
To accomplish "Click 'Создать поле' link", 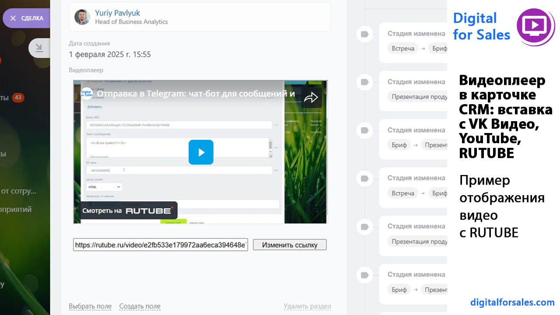I will pos(140,306).
